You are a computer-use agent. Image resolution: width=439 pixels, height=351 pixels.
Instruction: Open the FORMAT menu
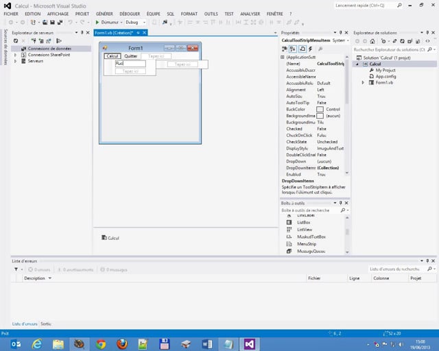pyautogui.click(x=189, y=14)
